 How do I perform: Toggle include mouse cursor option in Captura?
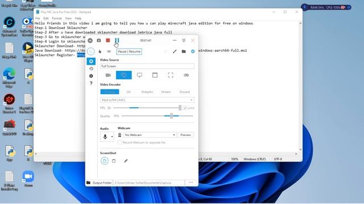pyautogui.click(x=91, y=52)
